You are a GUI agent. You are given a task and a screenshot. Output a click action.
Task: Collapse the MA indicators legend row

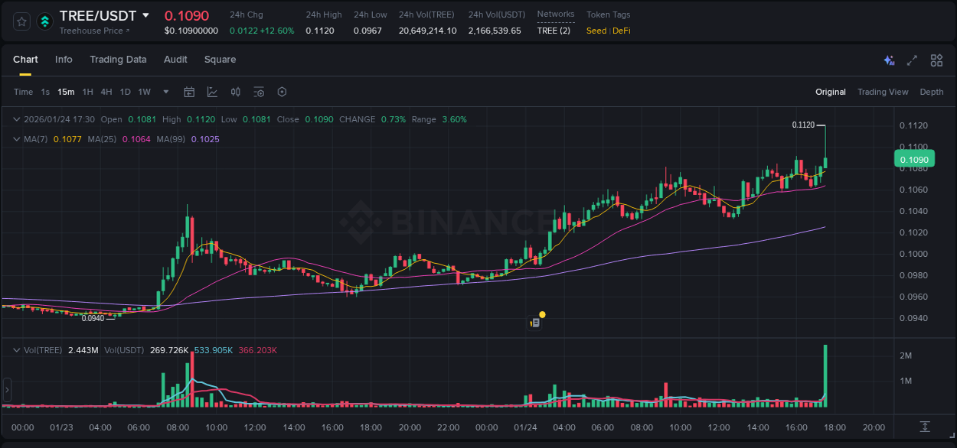tap(16, 139)
